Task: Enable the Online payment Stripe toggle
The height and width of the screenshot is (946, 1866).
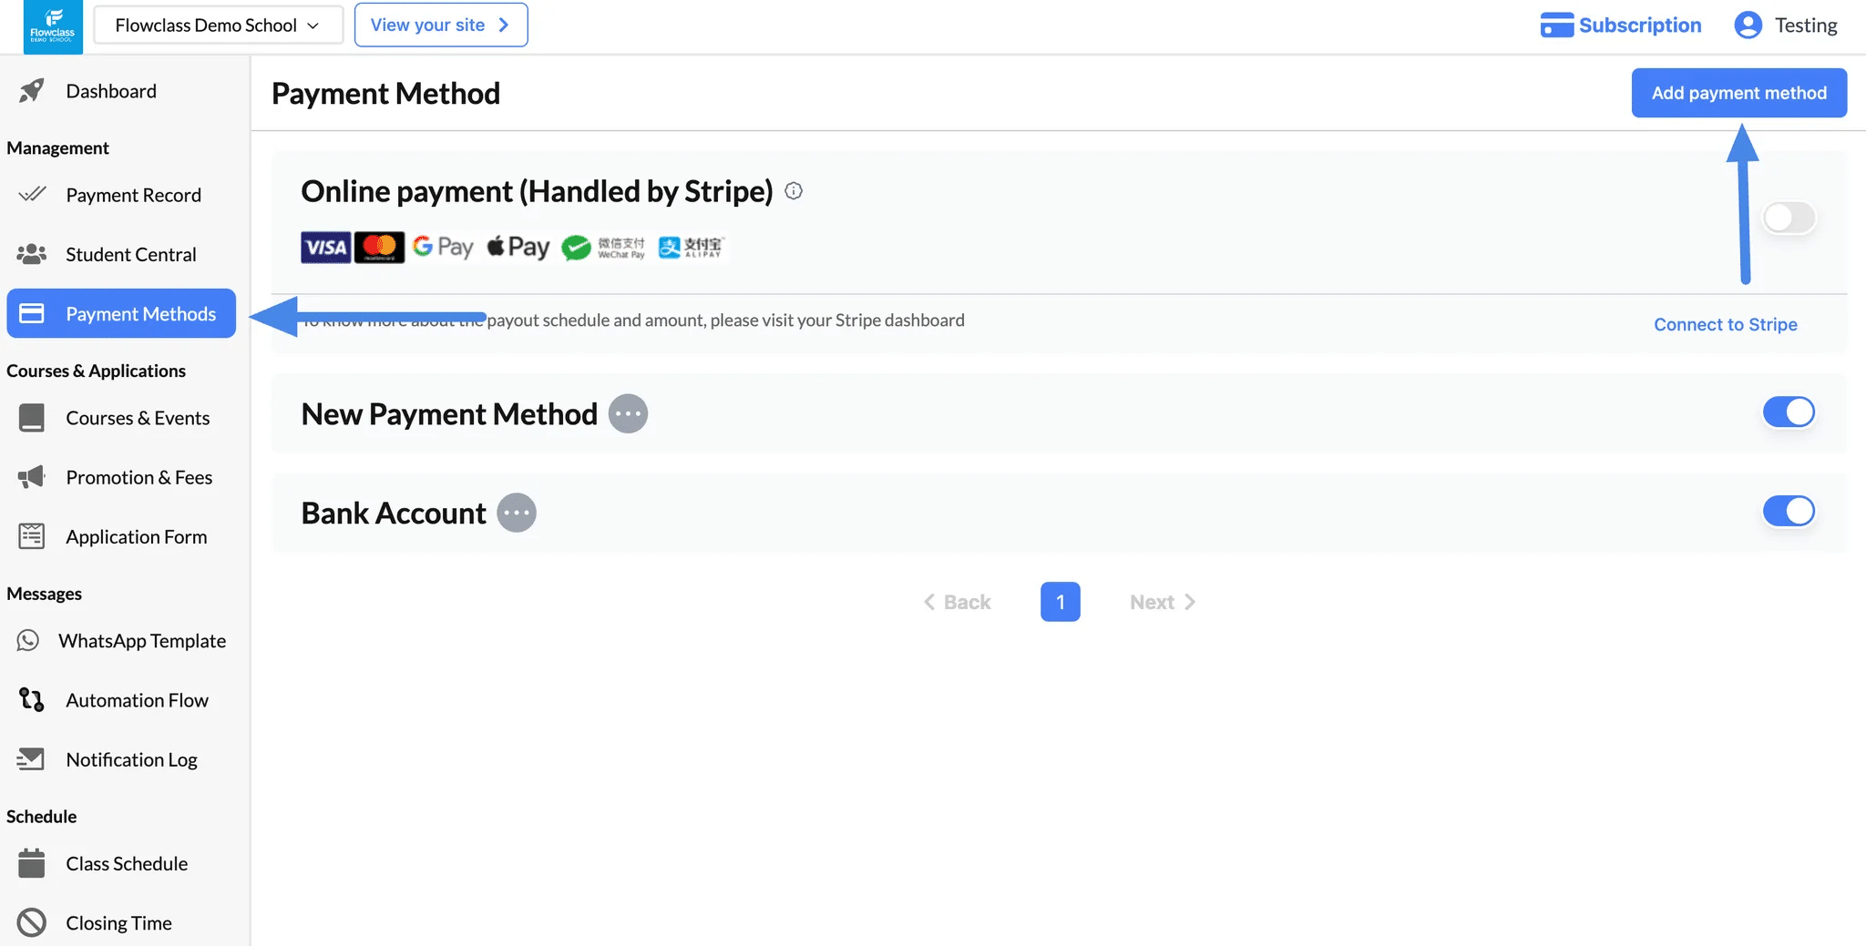Action: (1789, 218)
